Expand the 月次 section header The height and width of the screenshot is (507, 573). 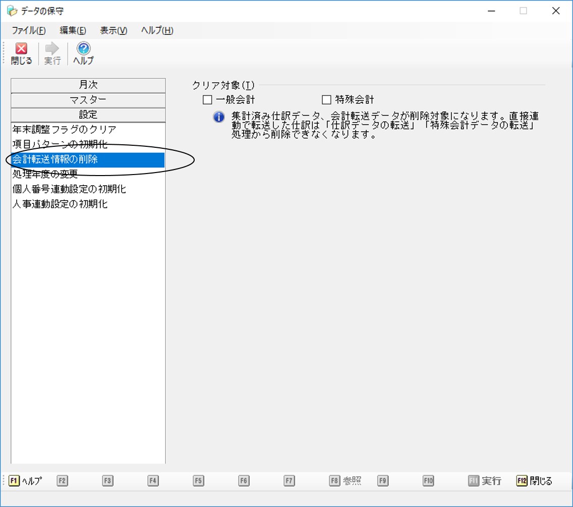(x=88, y=85)
